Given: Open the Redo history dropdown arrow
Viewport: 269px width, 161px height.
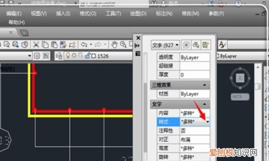Looking at the screenshot, I should click(x=105, y=44).
